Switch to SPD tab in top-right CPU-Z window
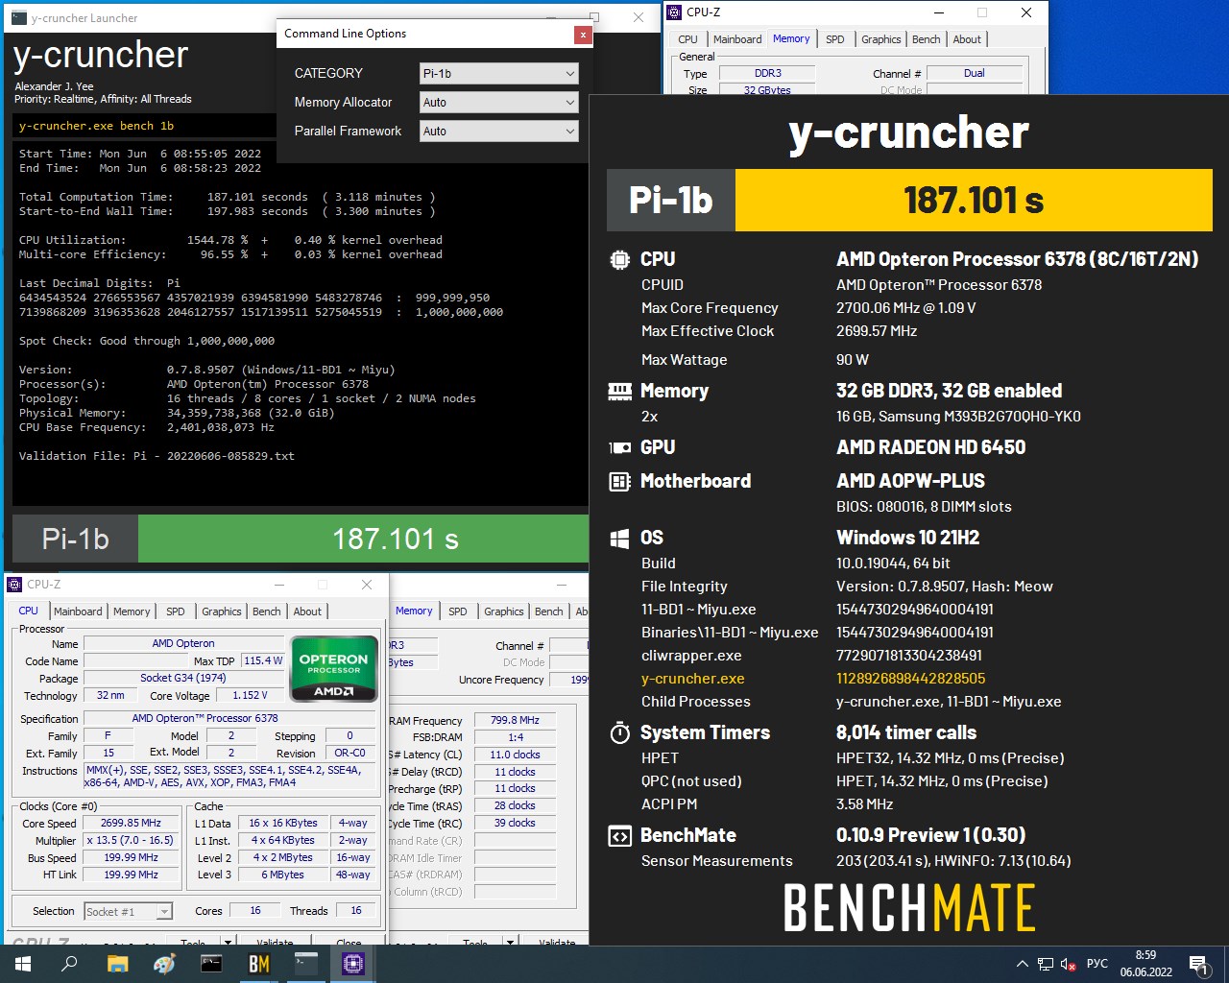The image size is (1229, 983). pos(835,39)
